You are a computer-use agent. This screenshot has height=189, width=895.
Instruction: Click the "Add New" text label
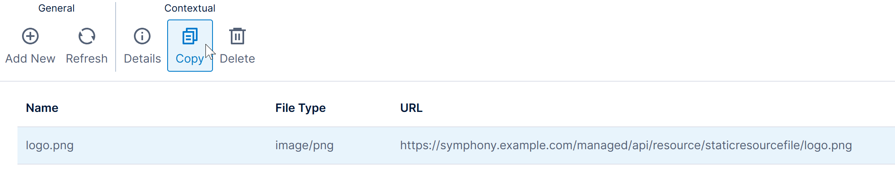coord(30,59)
